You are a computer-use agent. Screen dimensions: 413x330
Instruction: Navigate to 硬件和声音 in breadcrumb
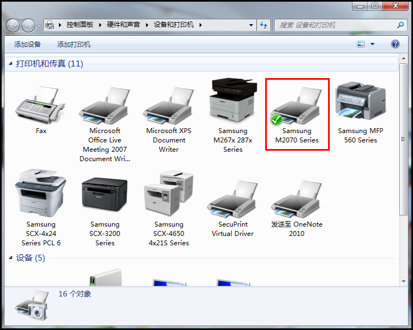(123, 25)
